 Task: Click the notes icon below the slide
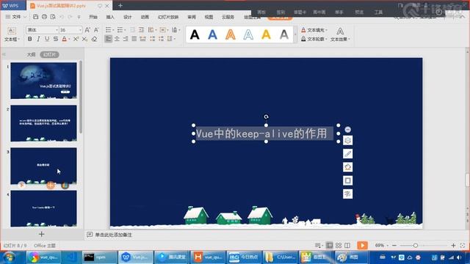pyautogui.click(x=90, y=235)
